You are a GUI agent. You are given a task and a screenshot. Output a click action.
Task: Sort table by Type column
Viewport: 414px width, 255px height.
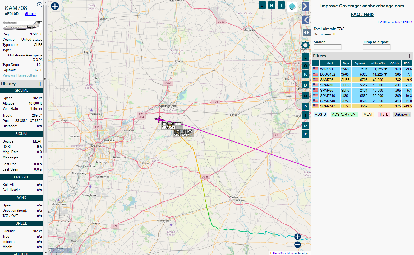tap(346, 63)
